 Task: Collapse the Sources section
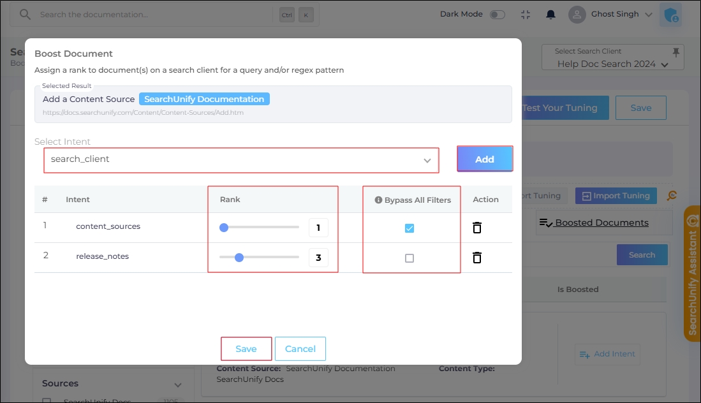178,385
